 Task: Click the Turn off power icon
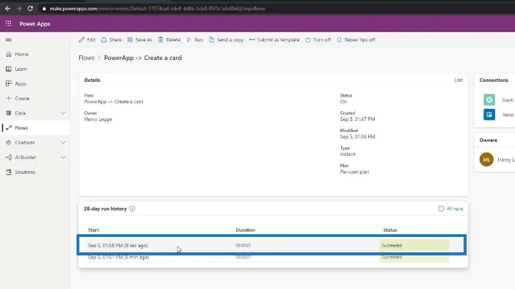click(x=308, y=40)
